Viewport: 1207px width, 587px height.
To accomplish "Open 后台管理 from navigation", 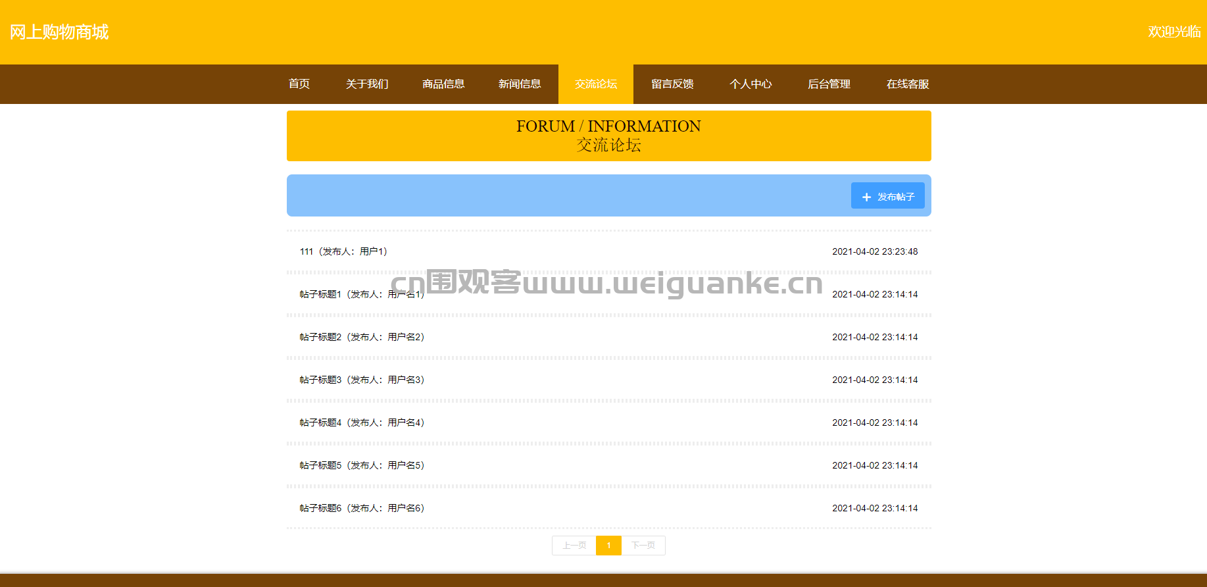I will 829,84.
